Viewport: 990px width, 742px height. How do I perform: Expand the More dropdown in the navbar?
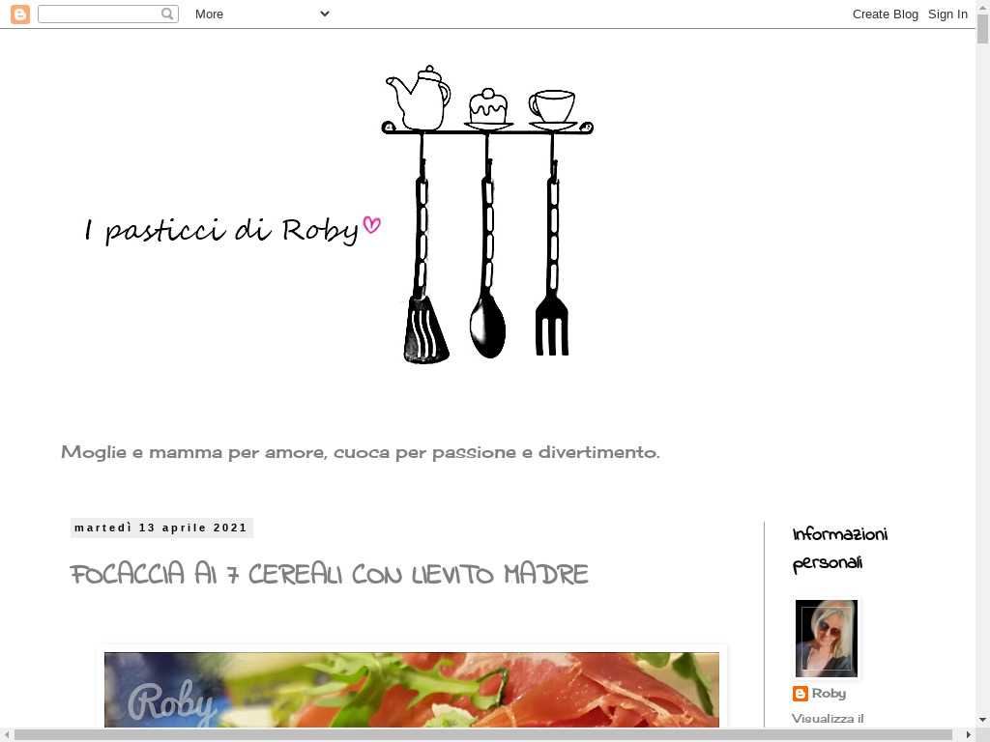[x=262, y=14]
